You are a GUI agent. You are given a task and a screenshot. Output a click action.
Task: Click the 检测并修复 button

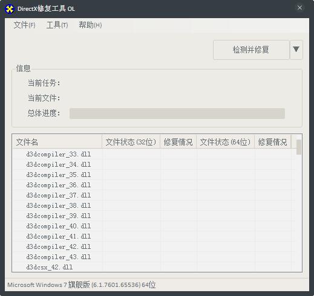pyautogui.click(x=251, y=50)
